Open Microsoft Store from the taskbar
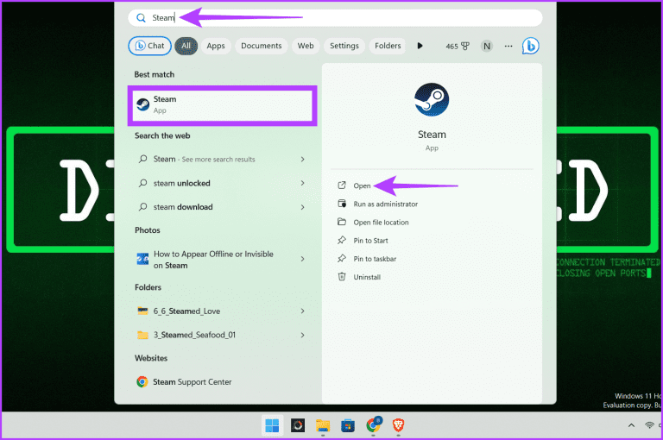663x440 pixels. (x=348, y=425)
